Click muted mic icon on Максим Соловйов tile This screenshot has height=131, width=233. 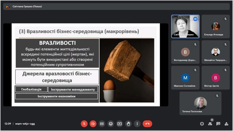pyautogui.click(x=195, y=70)
